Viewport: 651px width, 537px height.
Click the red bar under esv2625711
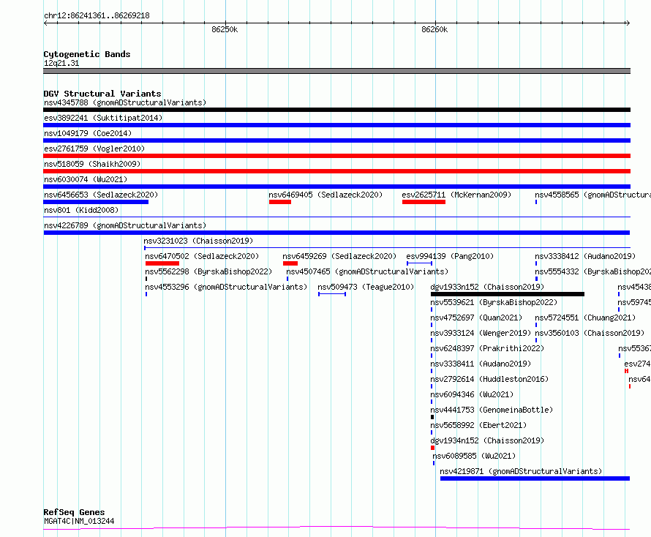click(424, 202)
